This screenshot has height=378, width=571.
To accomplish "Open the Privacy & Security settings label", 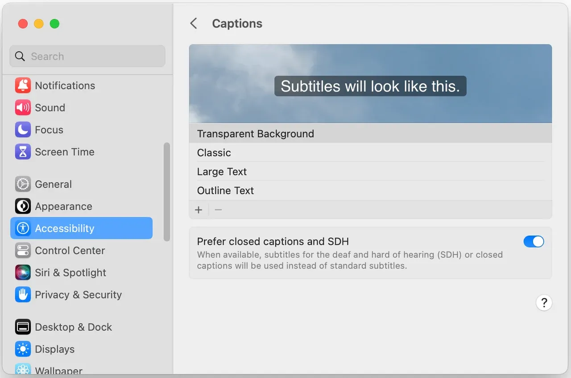I will point(79,295).
